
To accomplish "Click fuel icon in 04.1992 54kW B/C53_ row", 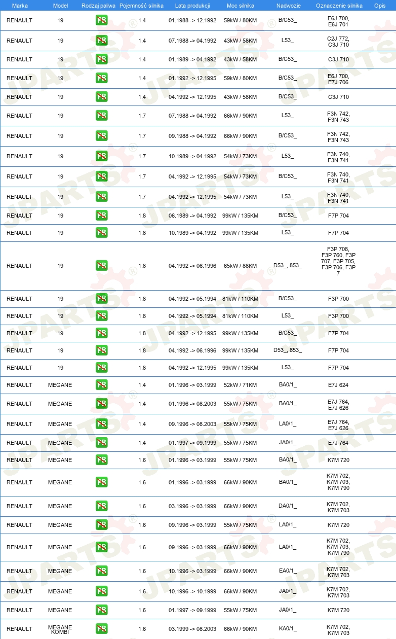I will point(101,176).
